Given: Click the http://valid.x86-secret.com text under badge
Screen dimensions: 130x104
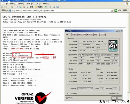Looking at the screenshot, I should point(25,103).
